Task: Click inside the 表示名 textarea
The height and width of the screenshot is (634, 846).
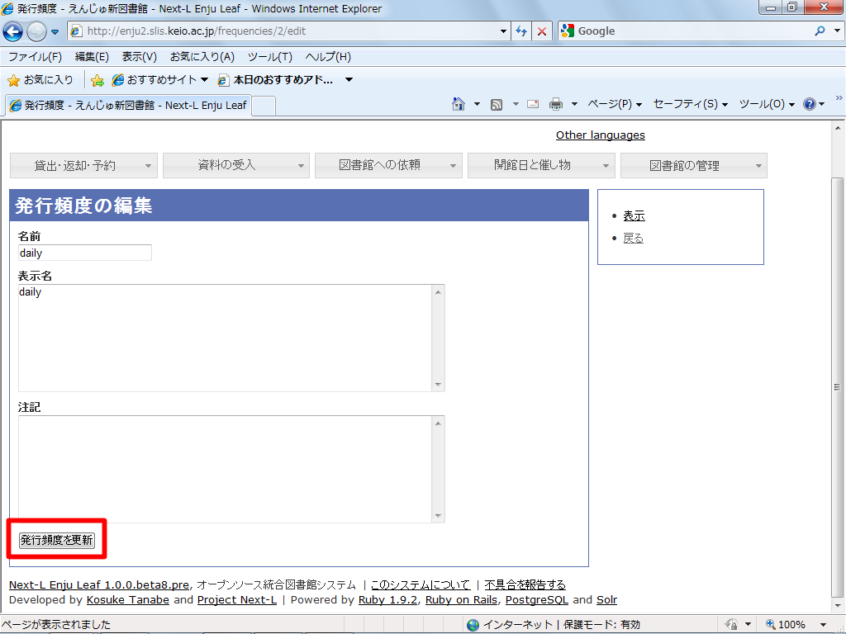Action: point(225,338)
